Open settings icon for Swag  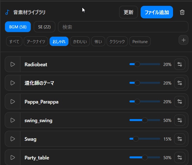point(179,139)
